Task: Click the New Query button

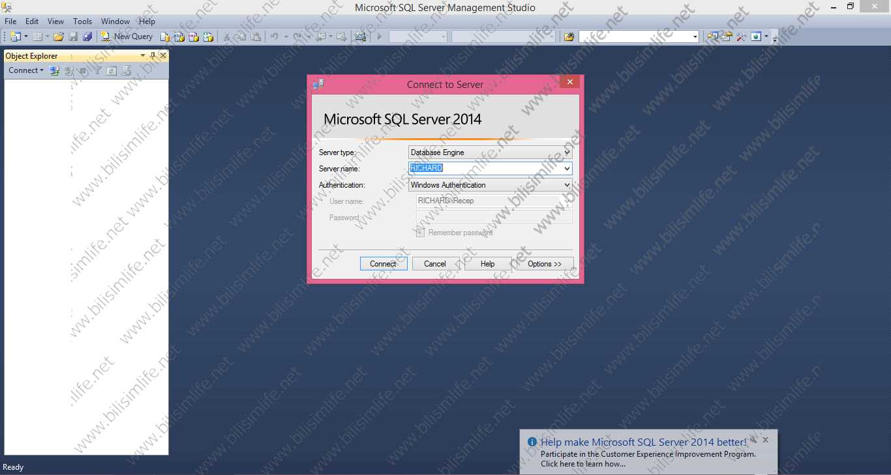Action: (x=127, y=36)
